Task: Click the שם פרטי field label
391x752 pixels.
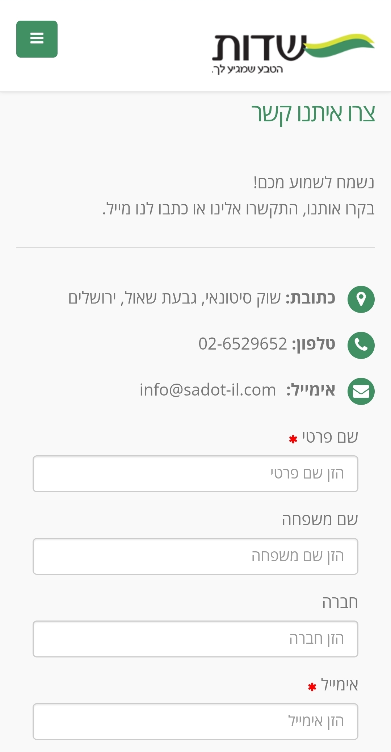Action: 330,437
